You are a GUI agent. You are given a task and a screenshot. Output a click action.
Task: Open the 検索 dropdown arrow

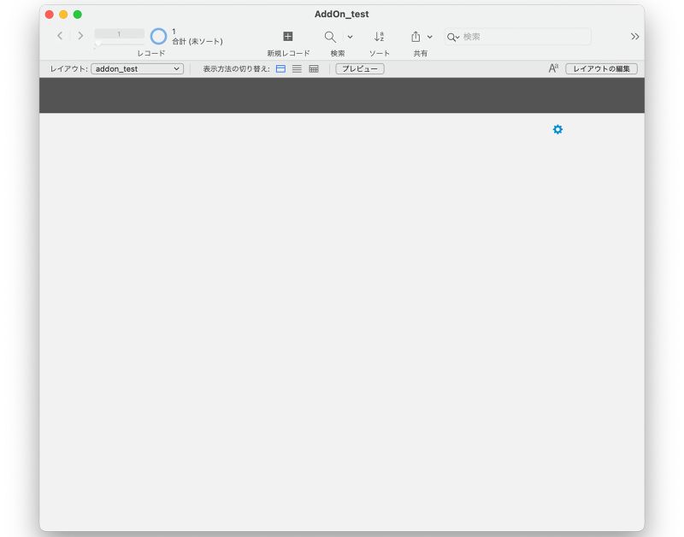350,37
